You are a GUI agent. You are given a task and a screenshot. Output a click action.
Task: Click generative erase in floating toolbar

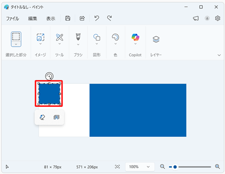click(x=42, y=117)
